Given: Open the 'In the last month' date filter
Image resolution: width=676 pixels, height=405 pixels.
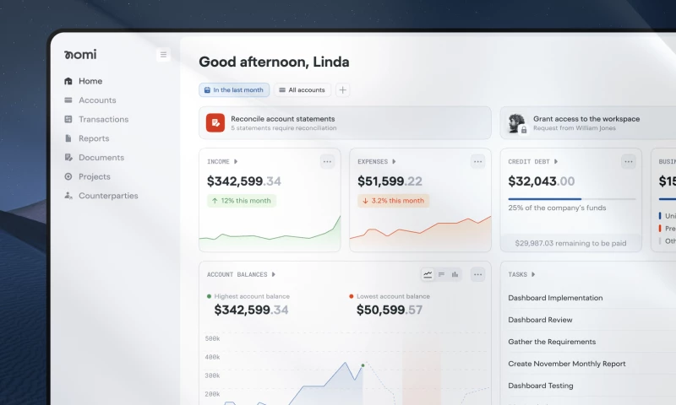Looking at the screenshot, I should point(234,90).
